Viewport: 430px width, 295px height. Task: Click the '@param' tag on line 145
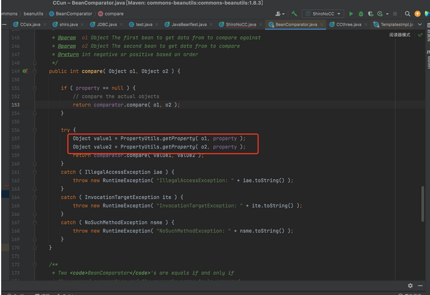67,38
